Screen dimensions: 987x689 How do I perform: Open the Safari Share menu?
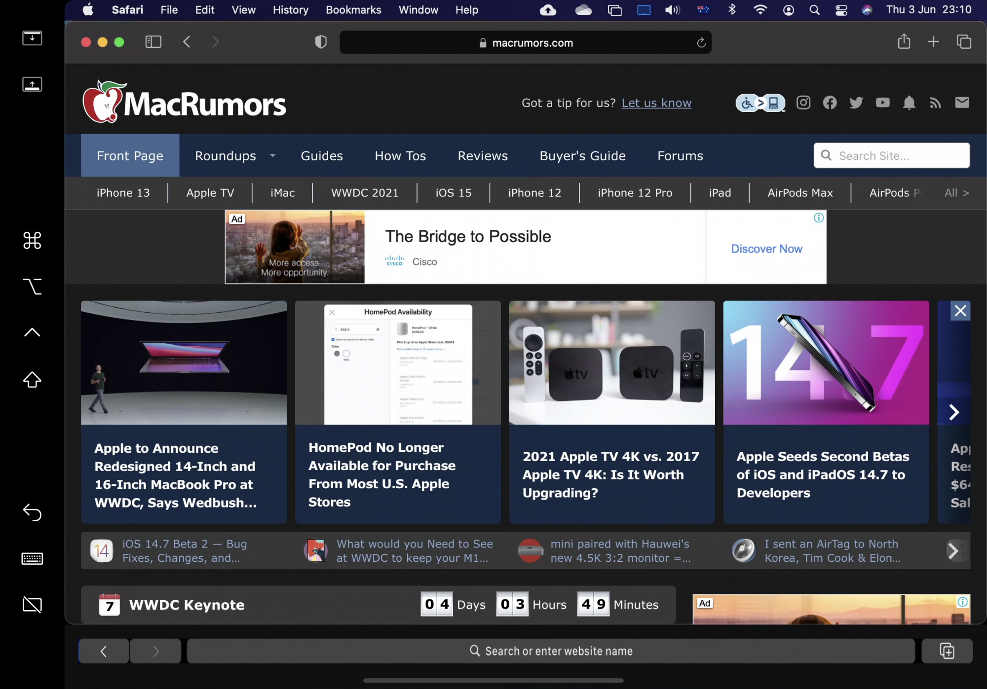click(x=904, y=41)
